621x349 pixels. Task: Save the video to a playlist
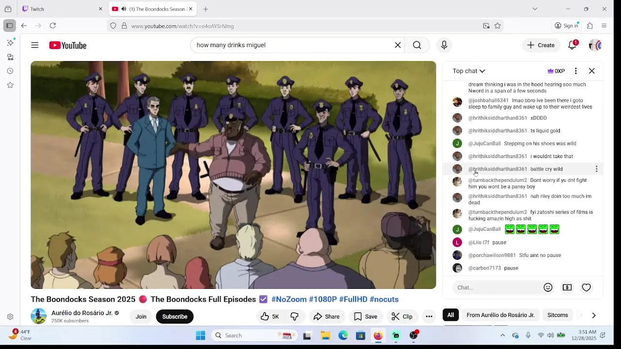pyautogui.click(x=365, y=317)
